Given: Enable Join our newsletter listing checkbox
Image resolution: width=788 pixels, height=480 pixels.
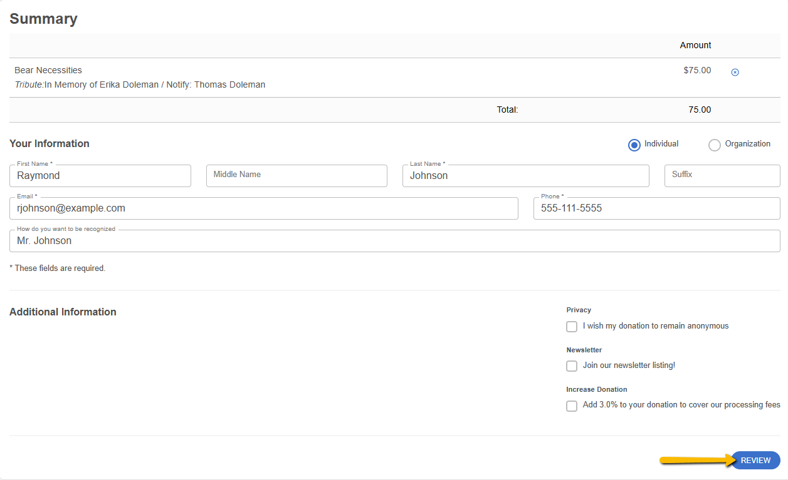Looking at the screenshot, I should pos(572,366).
